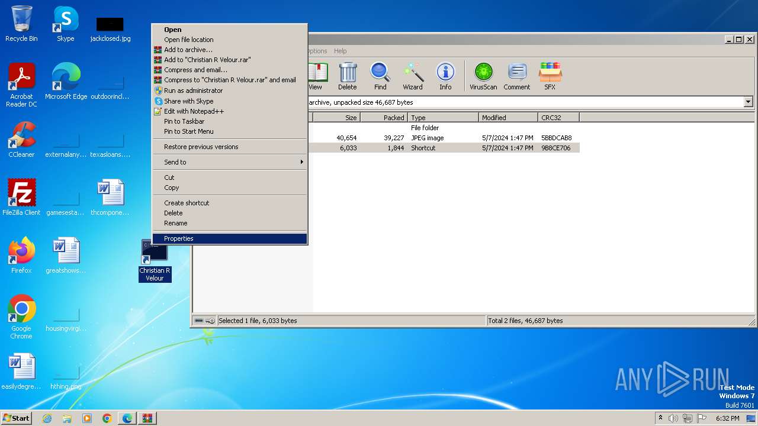The image size is (758, 426).
Task: Click the Delete trash can icon
Action: (348, 76)
